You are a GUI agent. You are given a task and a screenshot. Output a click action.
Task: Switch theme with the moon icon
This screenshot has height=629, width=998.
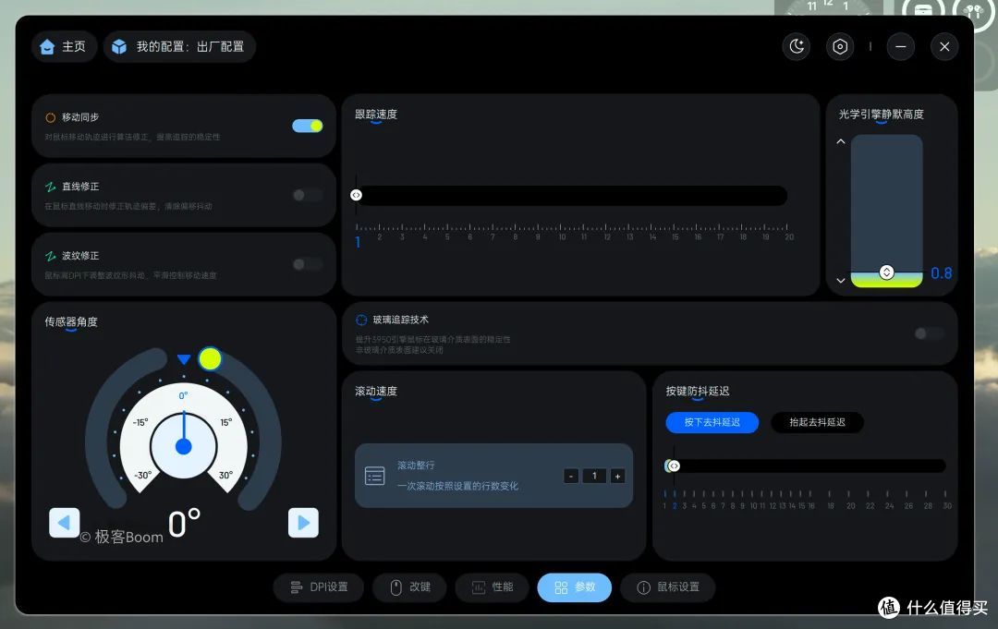tap(797, 46)
